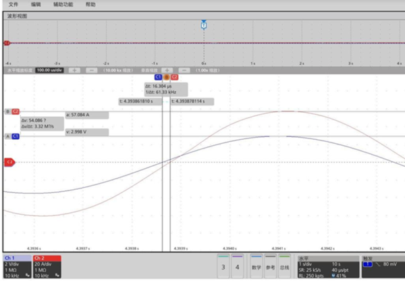This screenshot has width=405, height=281.
Task: Add a 数学 math waveform
Action: [256, 267]
